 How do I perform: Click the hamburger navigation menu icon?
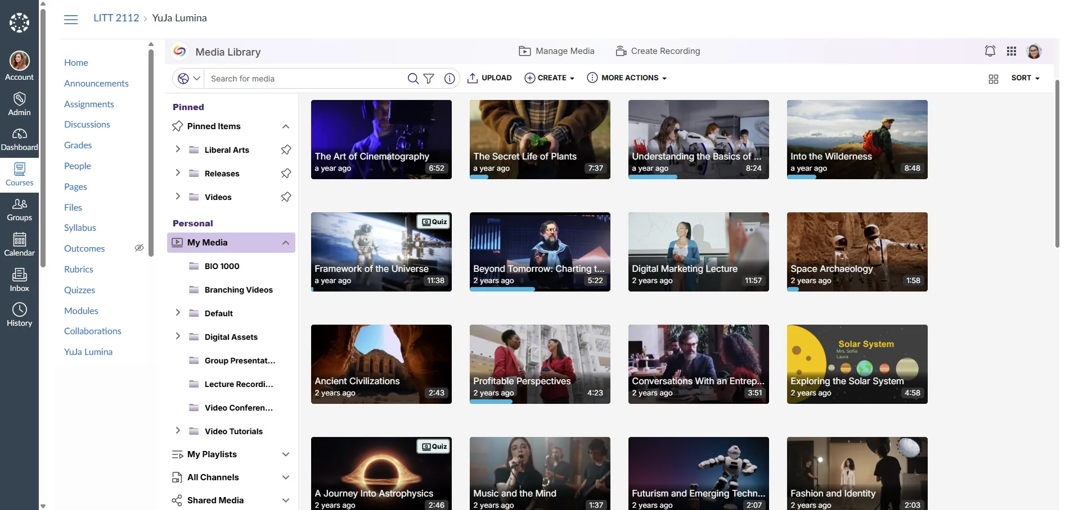[71, 20]
